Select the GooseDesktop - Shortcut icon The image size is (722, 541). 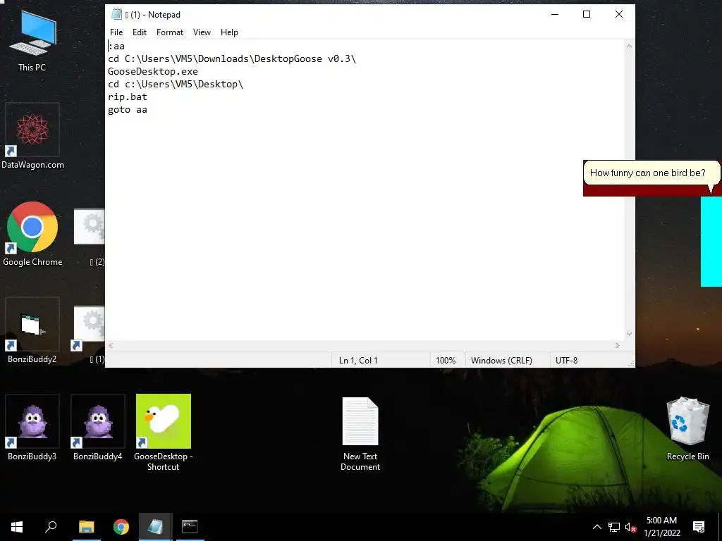point(163,433)
